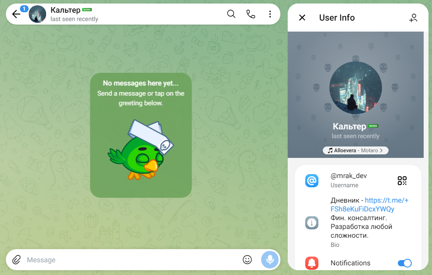Close the User Info panel
Image resolution: width=432 pixels, height=275 pixels.
point(302,18)
